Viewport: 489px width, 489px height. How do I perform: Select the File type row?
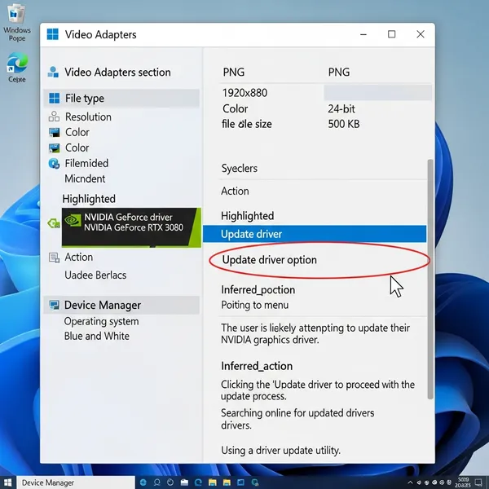click(x=121, y=99)
